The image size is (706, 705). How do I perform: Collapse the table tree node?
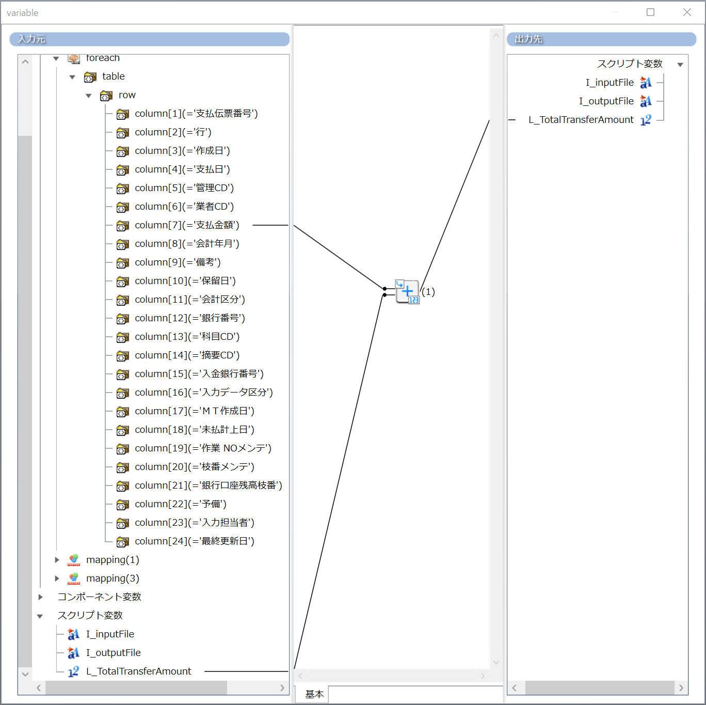pyautogui.click(x=72, y=77)
